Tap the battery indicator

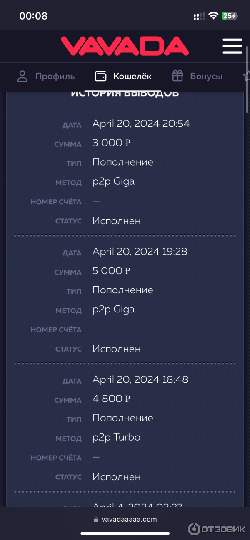(x=230, y=16)
